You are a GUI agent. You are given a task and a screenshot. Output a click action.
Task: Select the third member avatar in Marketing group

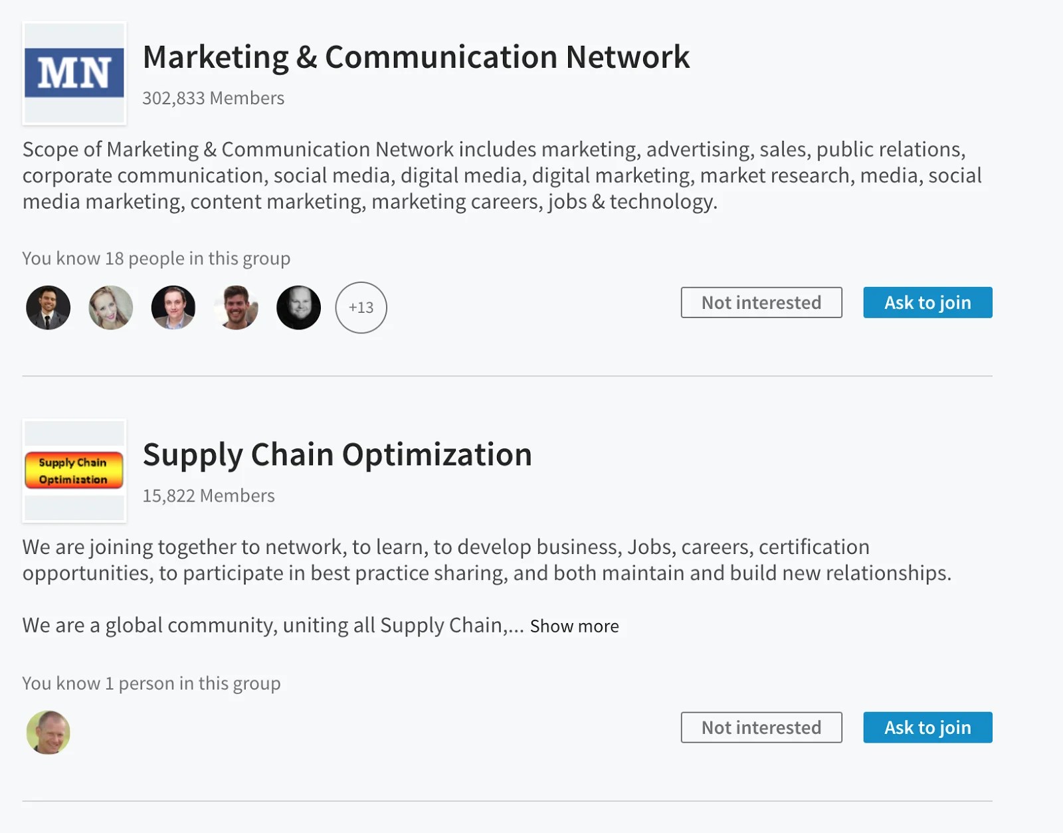pyautogui.click(x=173, y=308)
